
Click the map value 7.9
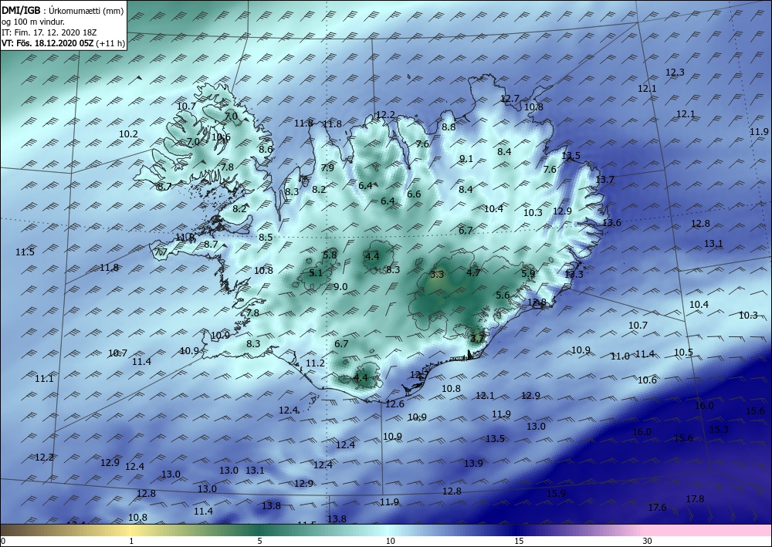click(327, 167)
